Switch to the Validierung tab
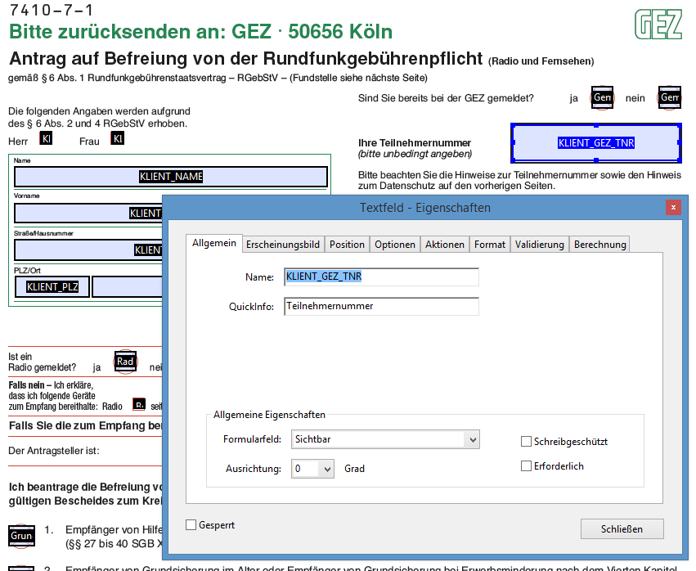 pos(539,245)
